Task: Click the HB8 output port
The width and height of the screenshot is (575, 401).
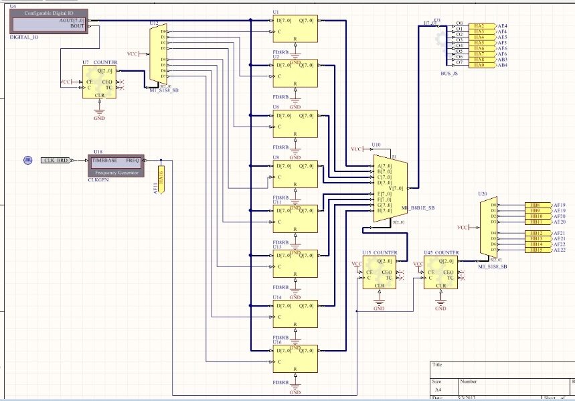Action: 536,205
